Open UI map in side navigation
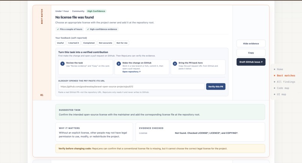 (281, 94)
